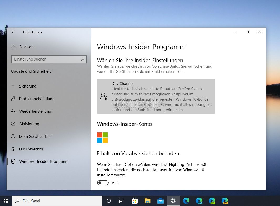Launch Microsoft Store from taskbar
The image size is (280, 206).
point(134,201)
